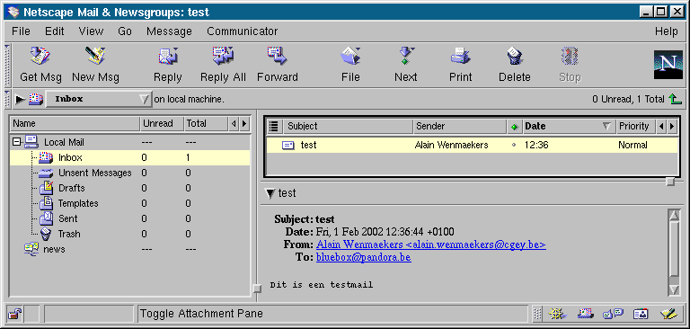
Task: Open the Edit menu
Action: coord(55,31)
